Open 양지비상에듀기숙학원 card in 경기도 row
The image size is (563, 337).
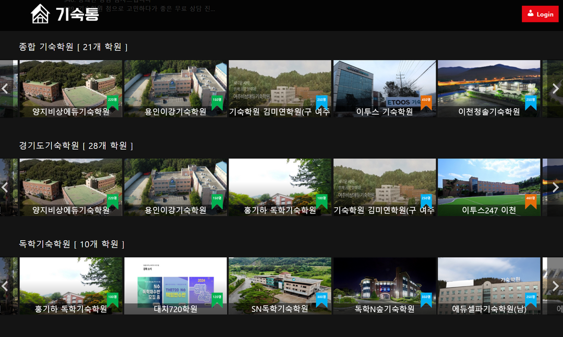click(x=70, y=186)
